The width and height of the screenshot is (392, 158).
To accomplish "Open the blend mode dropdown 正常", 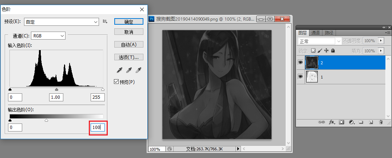I will (320, 41).
